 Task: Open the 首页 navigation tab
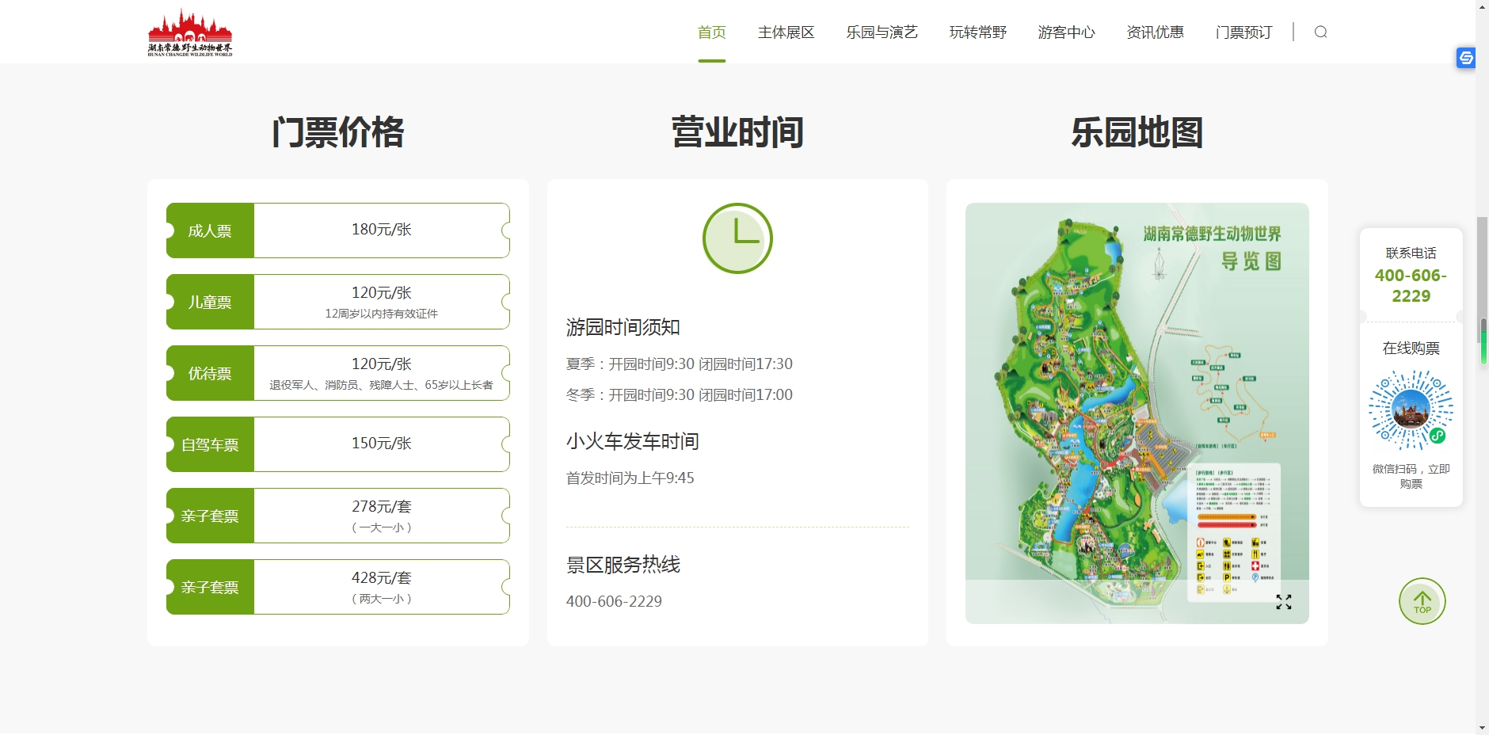(x=711, y=32)
